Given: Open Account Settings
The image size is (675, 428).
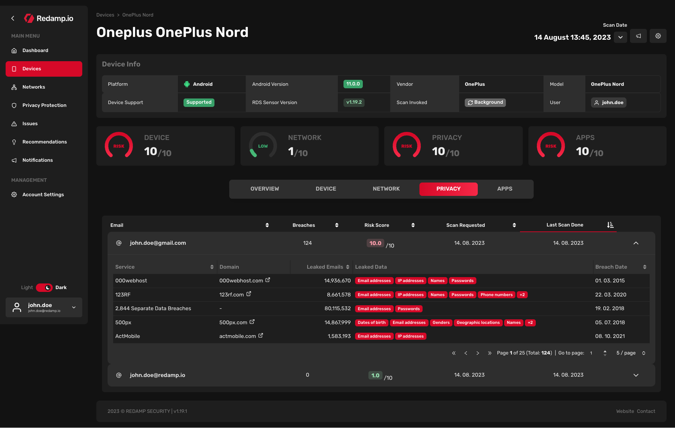Looking at the screenshot, I should [44, 195].
